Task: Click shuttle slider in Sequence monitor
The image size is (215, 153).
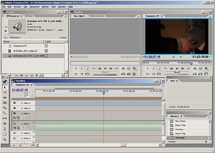Action: (x=177, y=72)
